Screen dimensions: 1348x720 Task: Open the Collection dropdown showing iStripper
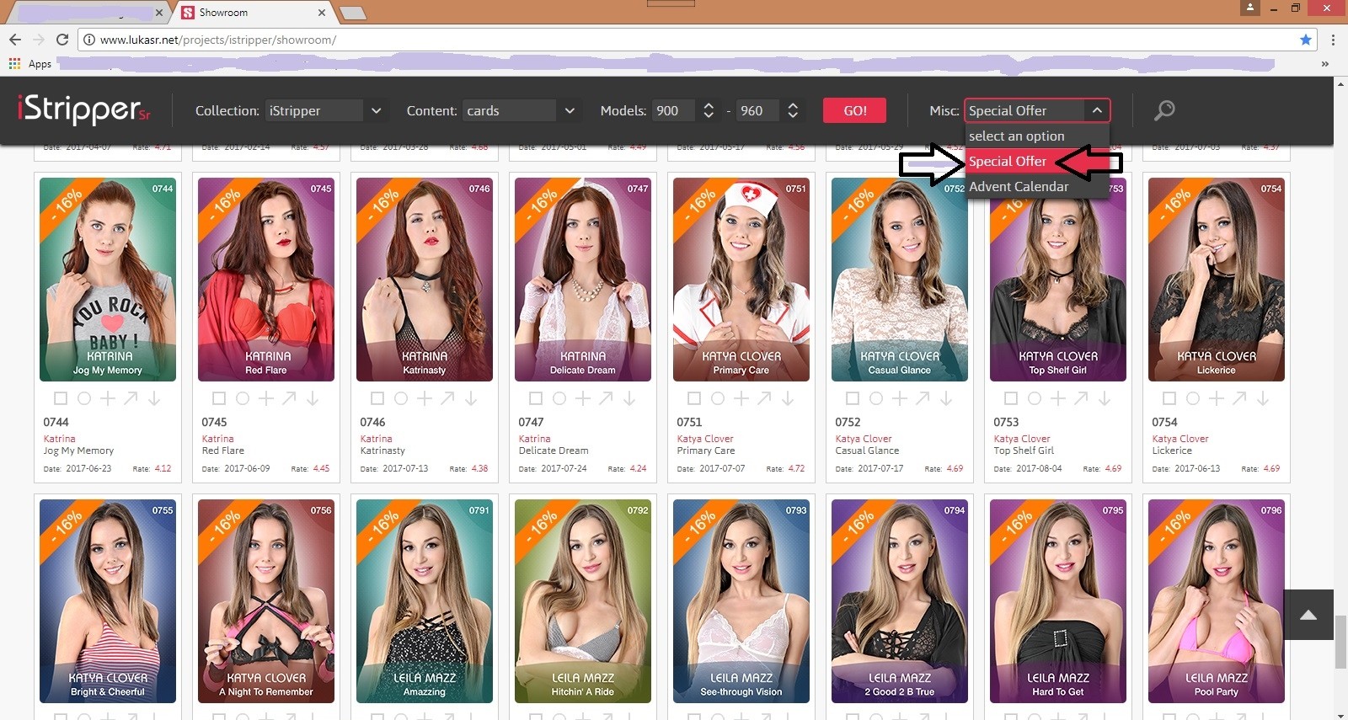coord(326,110)
